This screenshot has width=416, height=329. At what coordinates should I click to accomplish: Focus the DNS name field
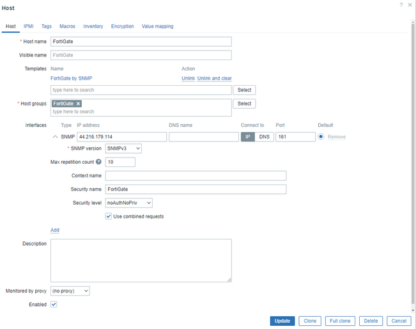click(204, 137)
